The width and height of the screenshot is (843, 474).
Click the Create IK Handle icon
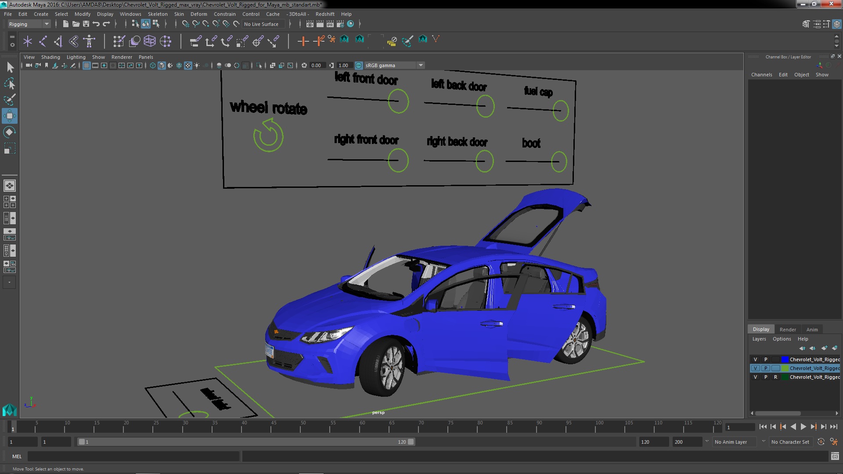(x=58, y=41)
